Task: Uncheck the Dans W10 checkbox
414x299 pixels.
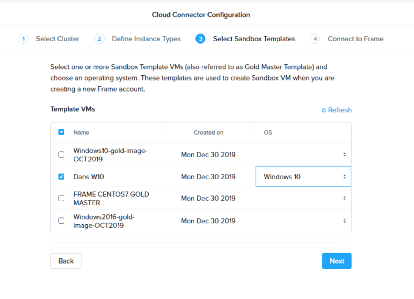Action: click(61, 176)
